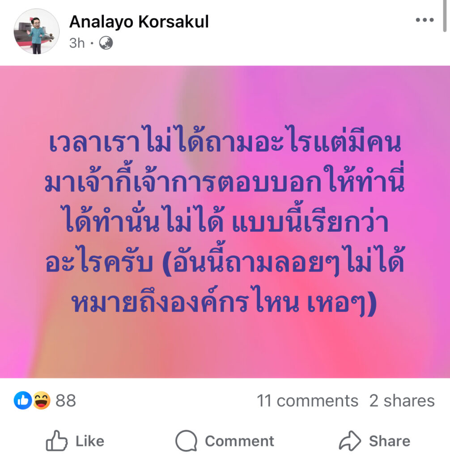
Task: View the 2 shares list
Action: pyautogui.click(x=402, y=400)
